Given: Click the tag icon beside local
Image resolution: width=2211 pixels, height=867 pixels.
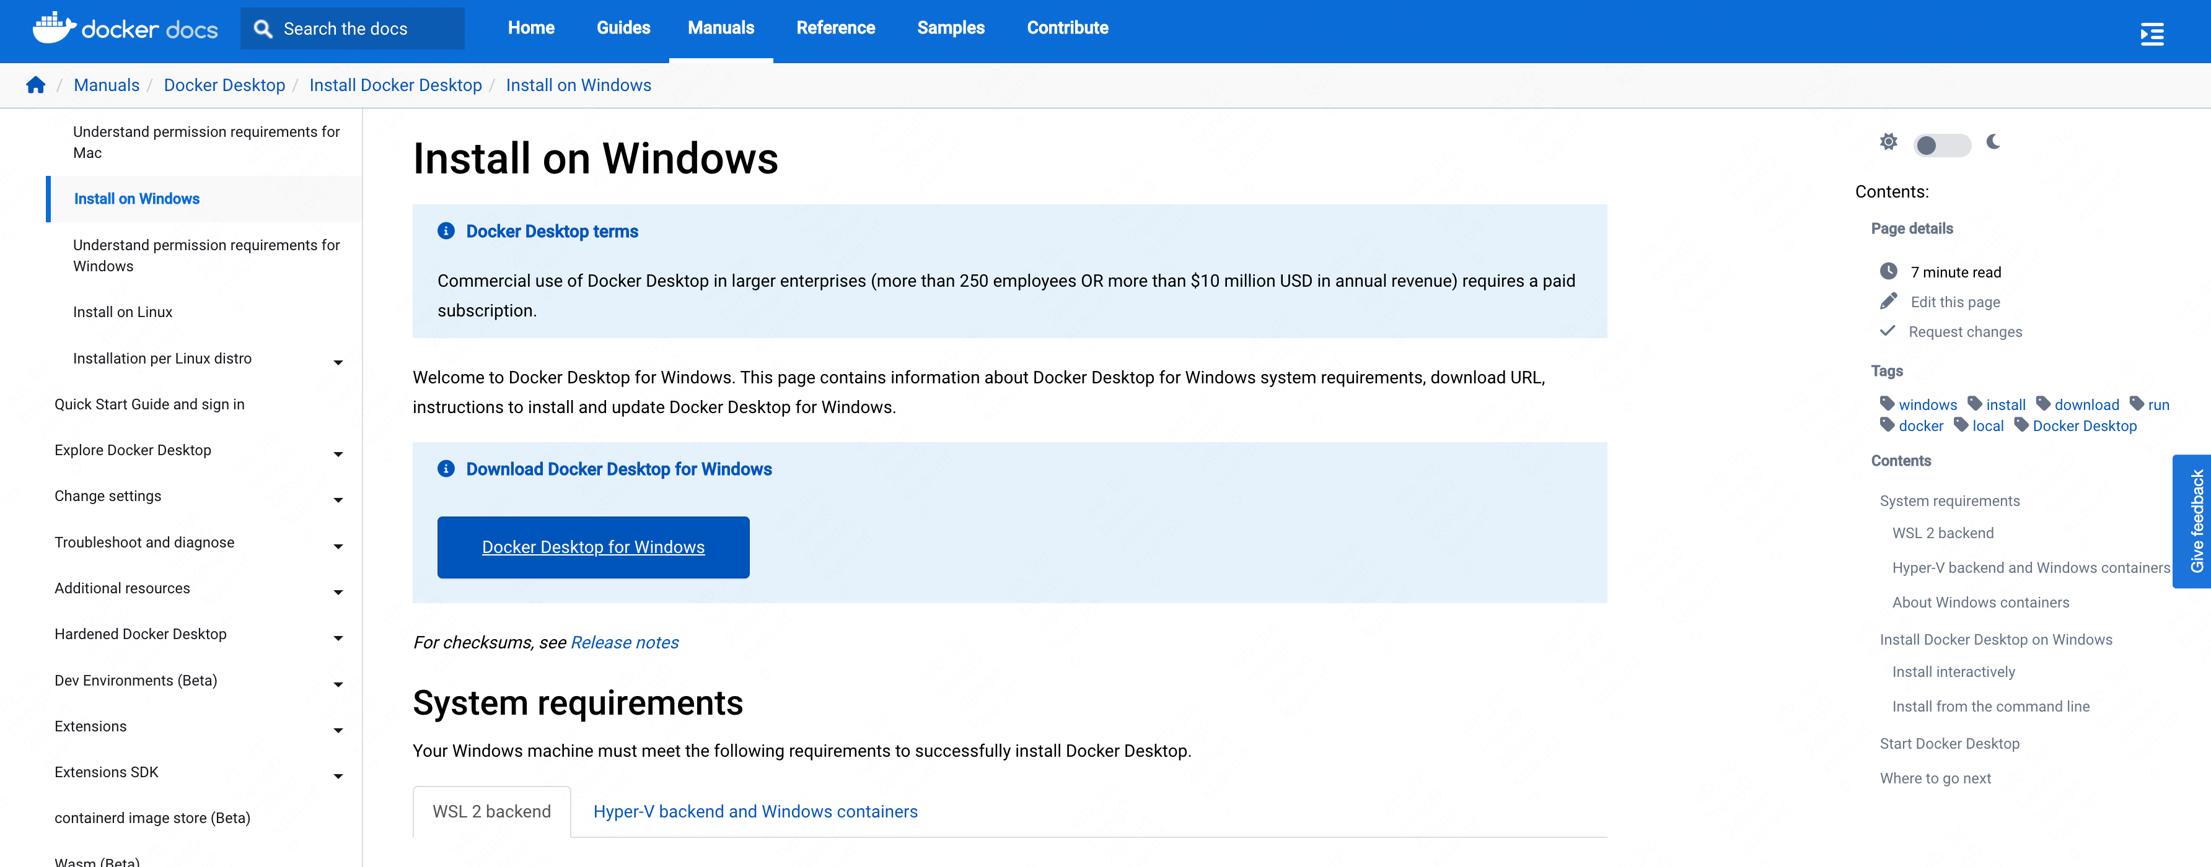Looking at the screenshot, I should [x=1961, y=425].
